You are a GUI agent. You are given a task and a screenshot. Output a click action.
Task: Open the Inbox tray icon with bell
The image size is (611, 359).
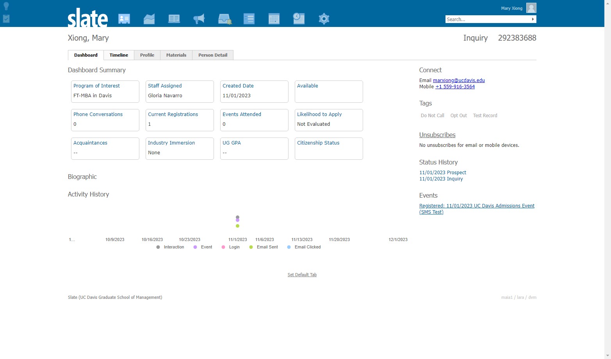click(224, 19)
